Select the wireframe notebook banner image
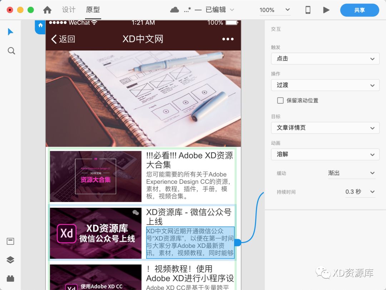This screenshot has height=290, width=386. point(143,99)
